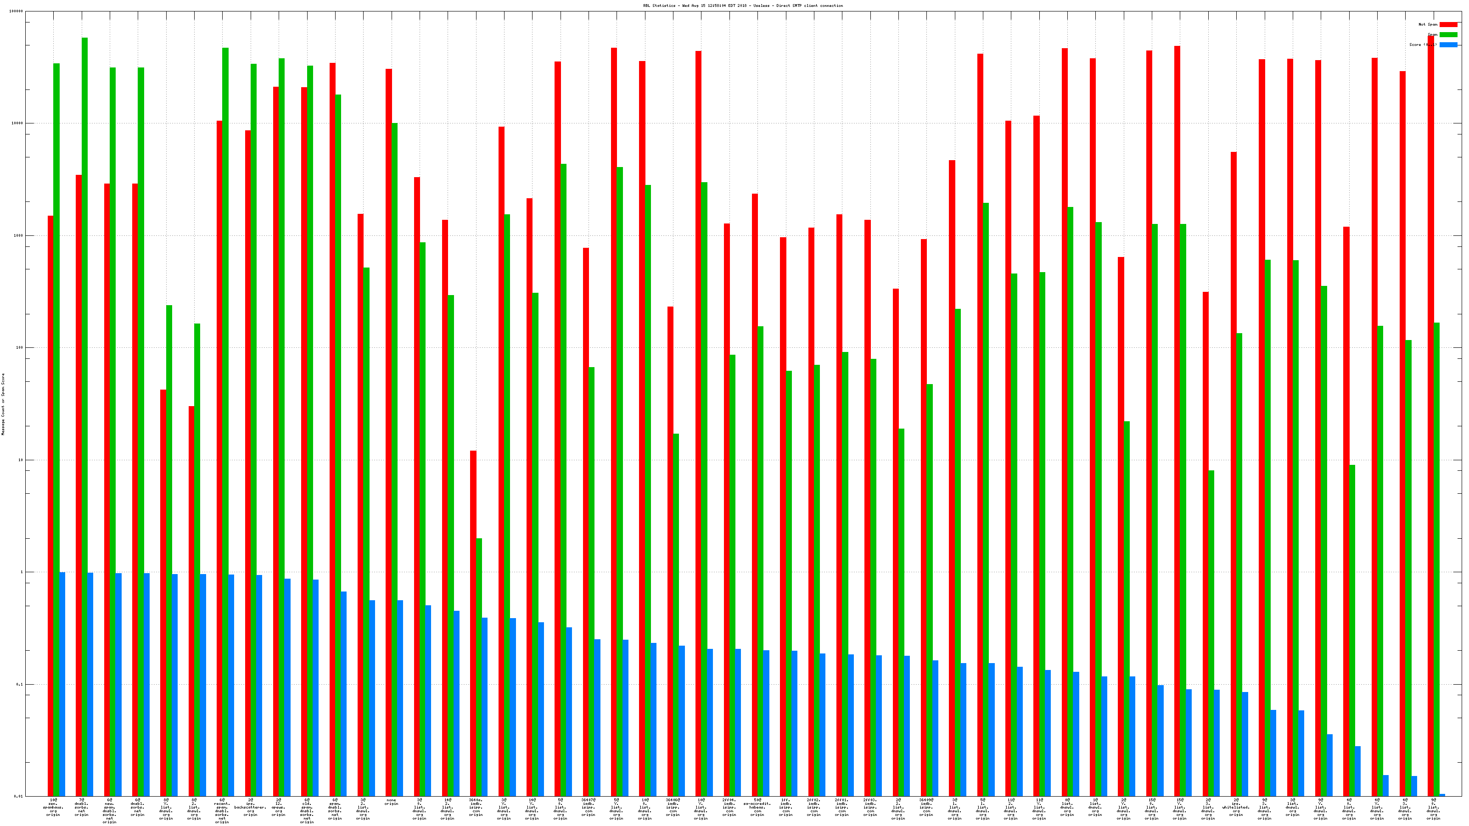Click the 1000 y-axis tick label

tap(19, 235)
